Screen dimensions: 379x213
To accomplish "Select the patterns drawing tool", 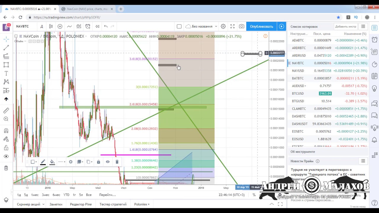I will click(x=6, y=82).
